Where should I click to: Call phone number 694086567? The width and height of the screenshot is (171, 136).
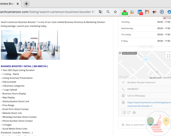tap(133, 89)
